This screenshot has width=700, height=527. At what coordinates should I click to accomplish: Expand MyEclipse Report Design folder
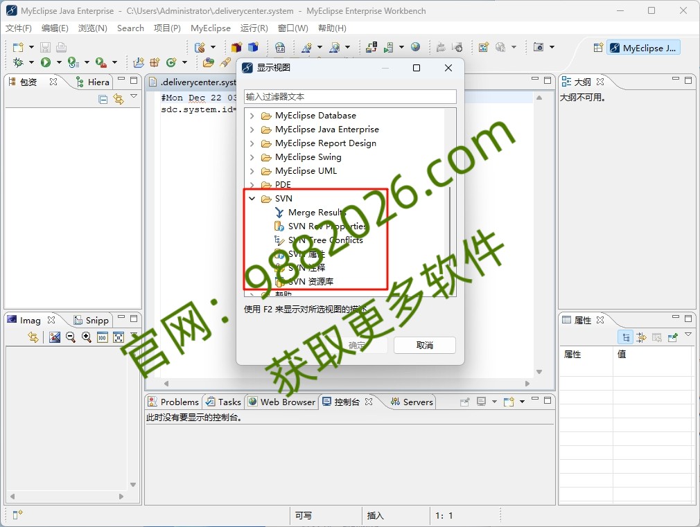coord(252,143)
